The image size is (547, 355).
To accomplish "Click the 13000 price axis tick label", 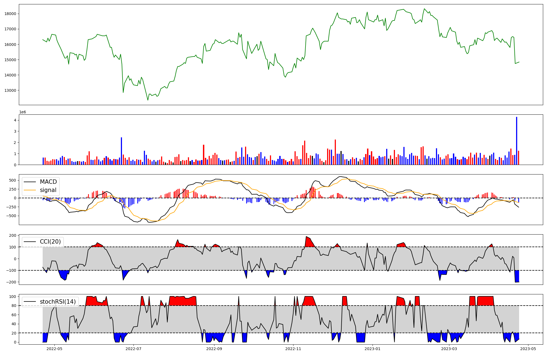I will coord(11,90).
